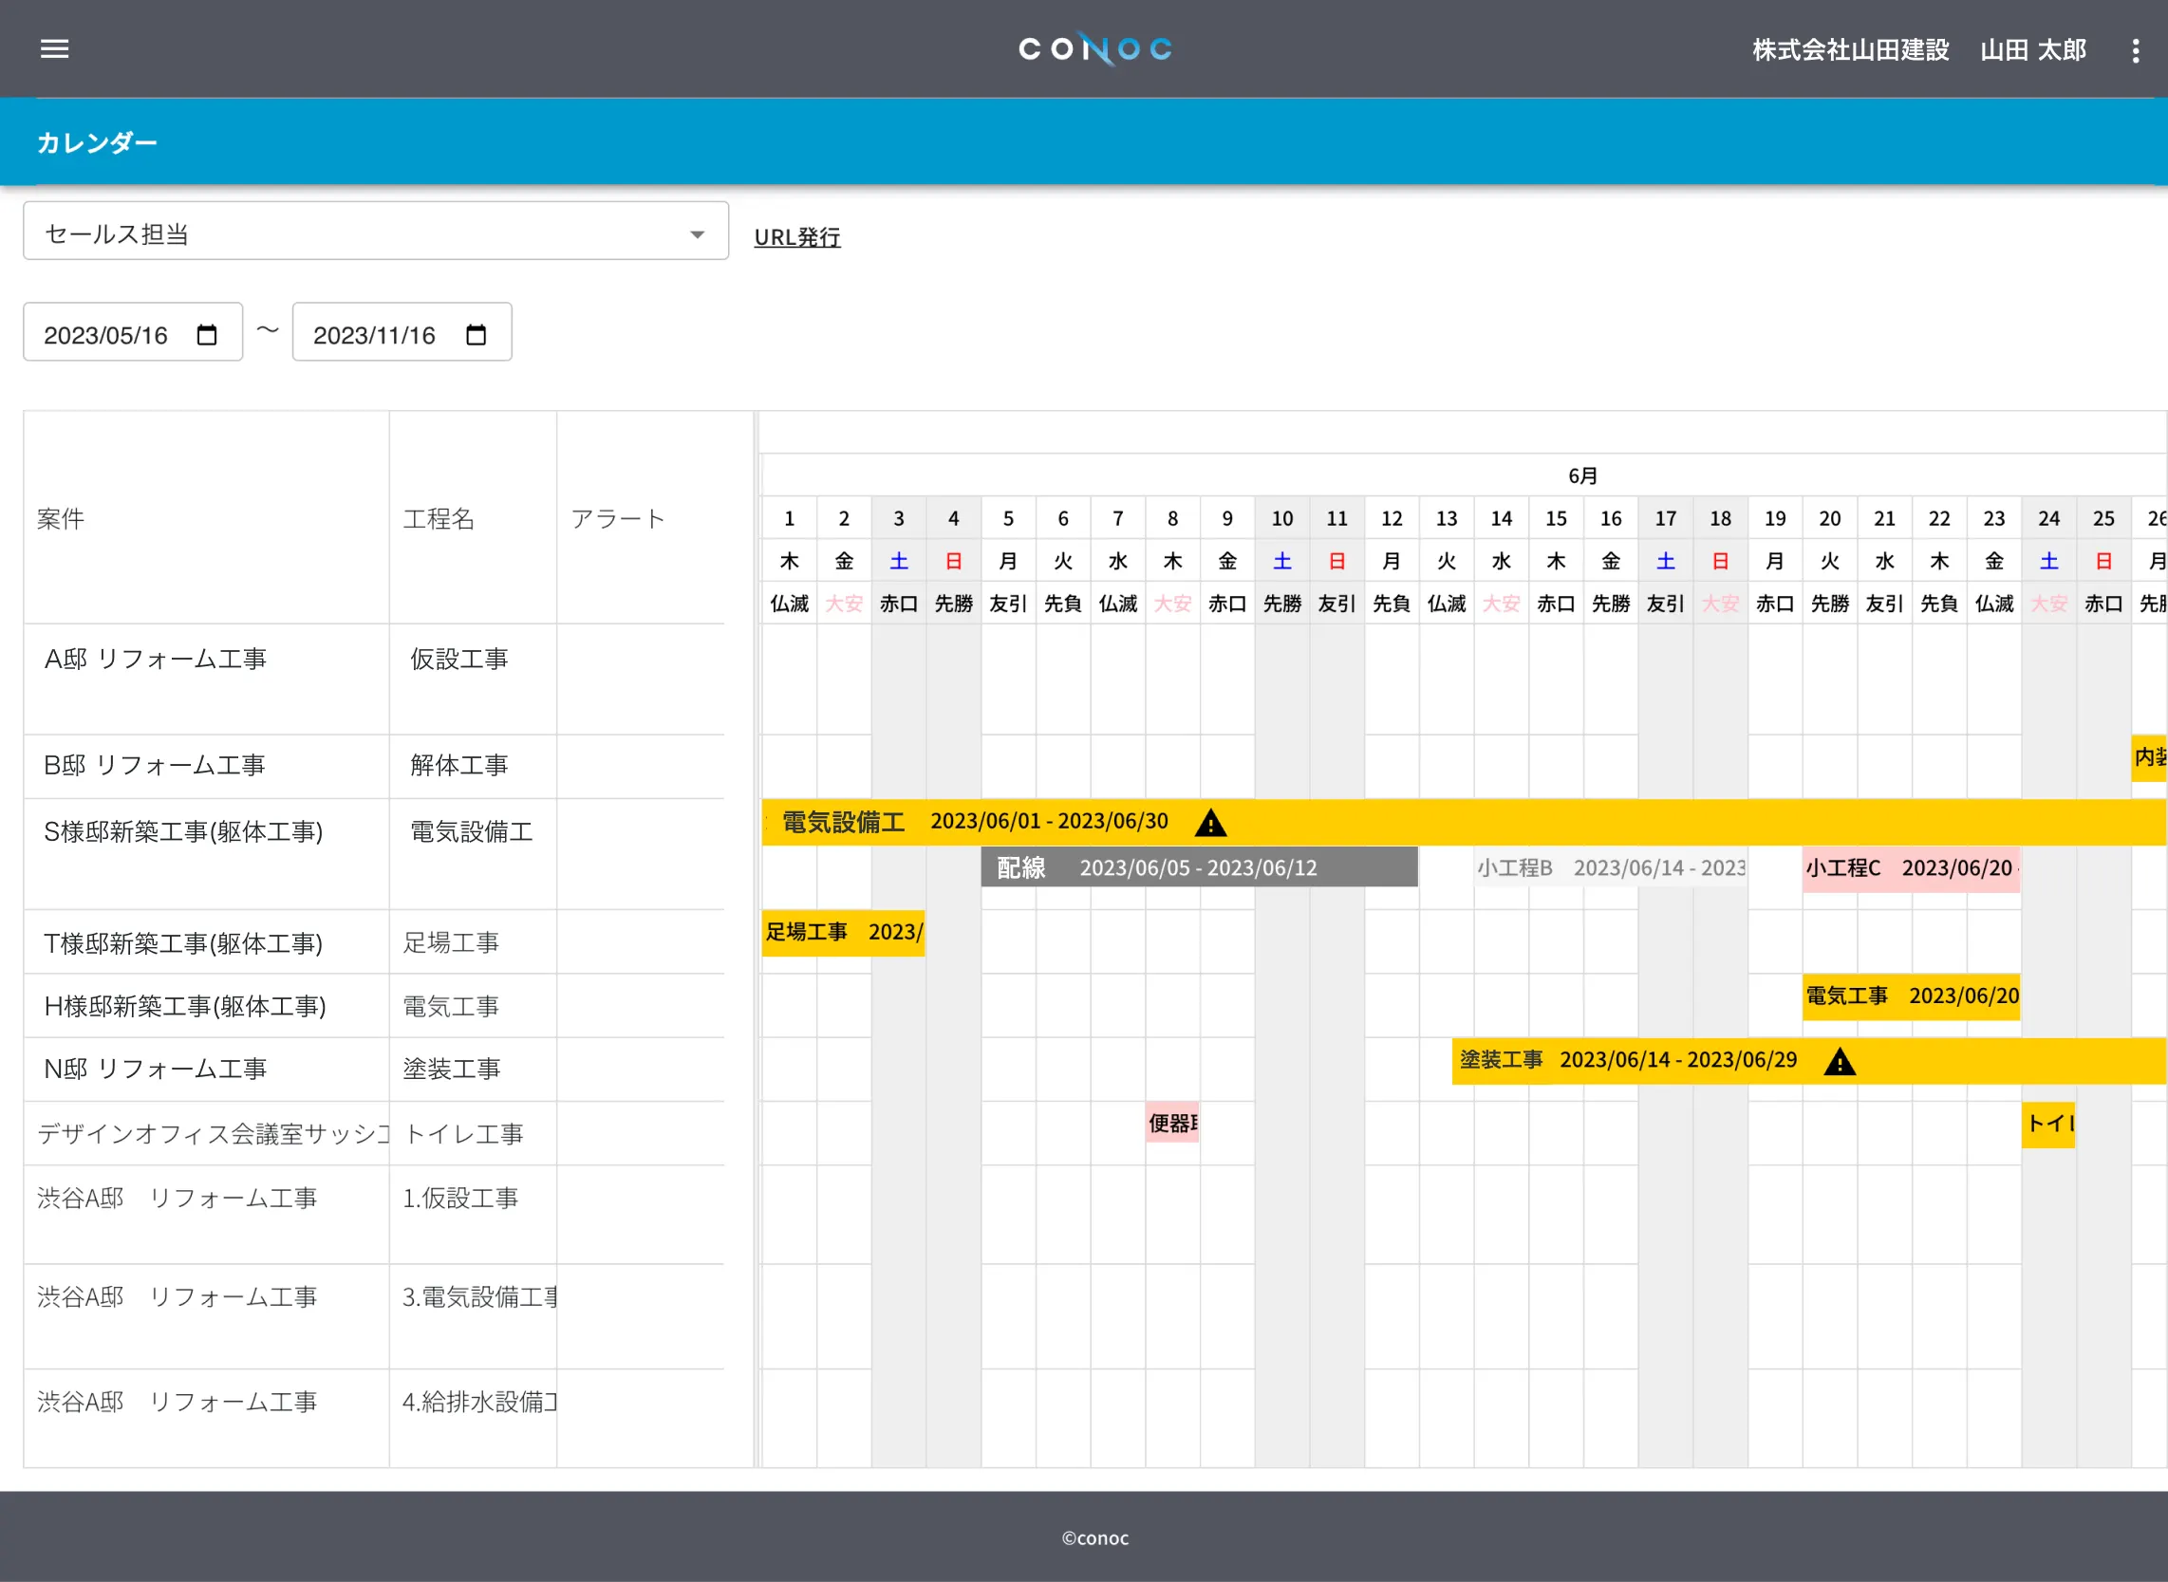Click the URL発行 link
2168x1582 pixels.
click(x=796, y=236)
